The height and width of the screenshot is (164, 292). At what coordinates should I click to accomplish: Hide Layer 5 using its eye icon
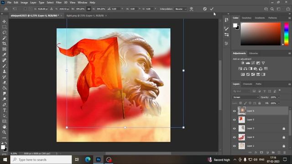[234, 120]
